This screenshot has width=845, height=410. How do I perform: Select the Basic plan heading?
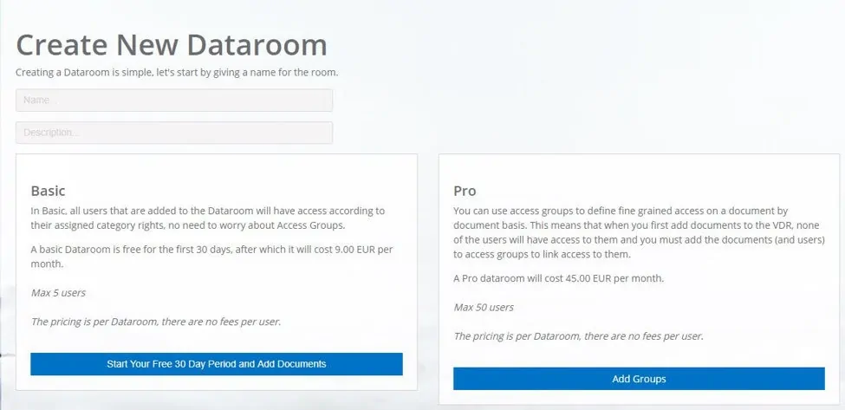(x=48, y=191)
